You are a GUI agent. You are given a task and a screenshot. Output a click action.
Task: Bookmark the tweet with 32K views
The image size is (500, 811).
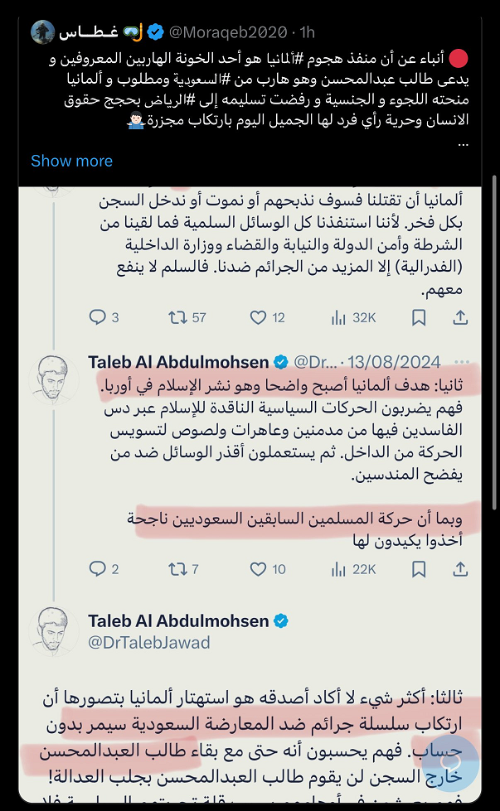point(420,317)
